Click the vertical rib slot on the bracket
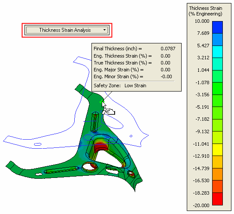This screenshot has width=234, height=214. pyautogui.click(x=95, y=122)
